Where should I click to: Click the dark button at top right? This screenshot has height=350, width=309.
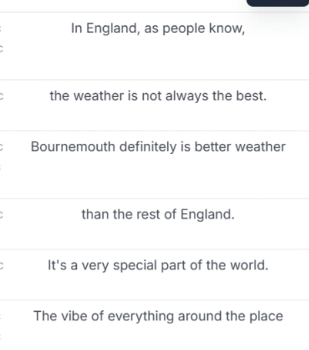point(278,3)
